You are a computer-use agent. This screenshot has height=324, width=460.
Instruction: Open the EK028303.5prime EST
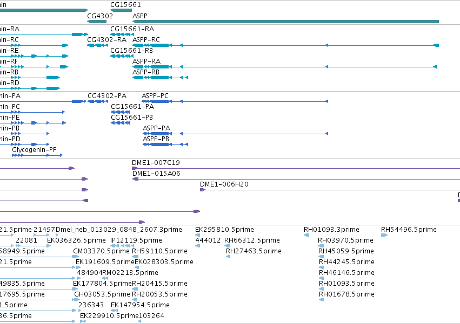pos(137,267)
